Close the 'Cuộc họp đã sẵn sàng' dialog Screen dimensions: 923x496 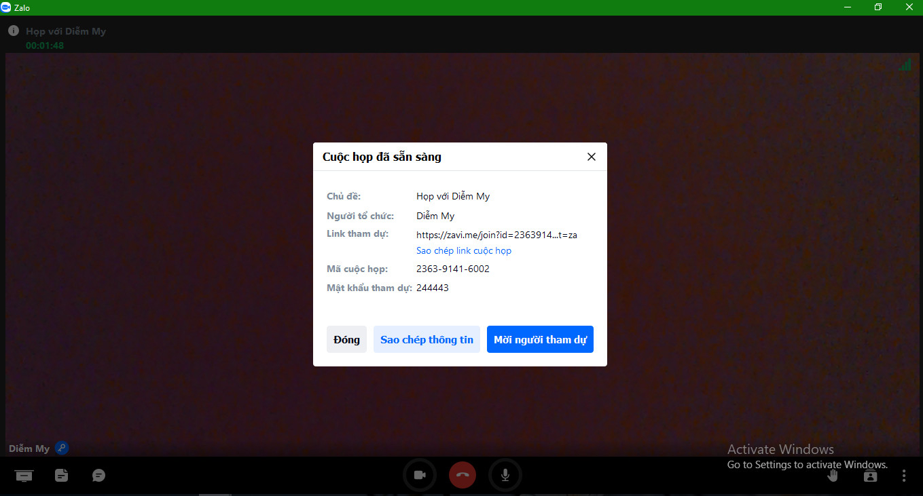[x=591, y=157]
